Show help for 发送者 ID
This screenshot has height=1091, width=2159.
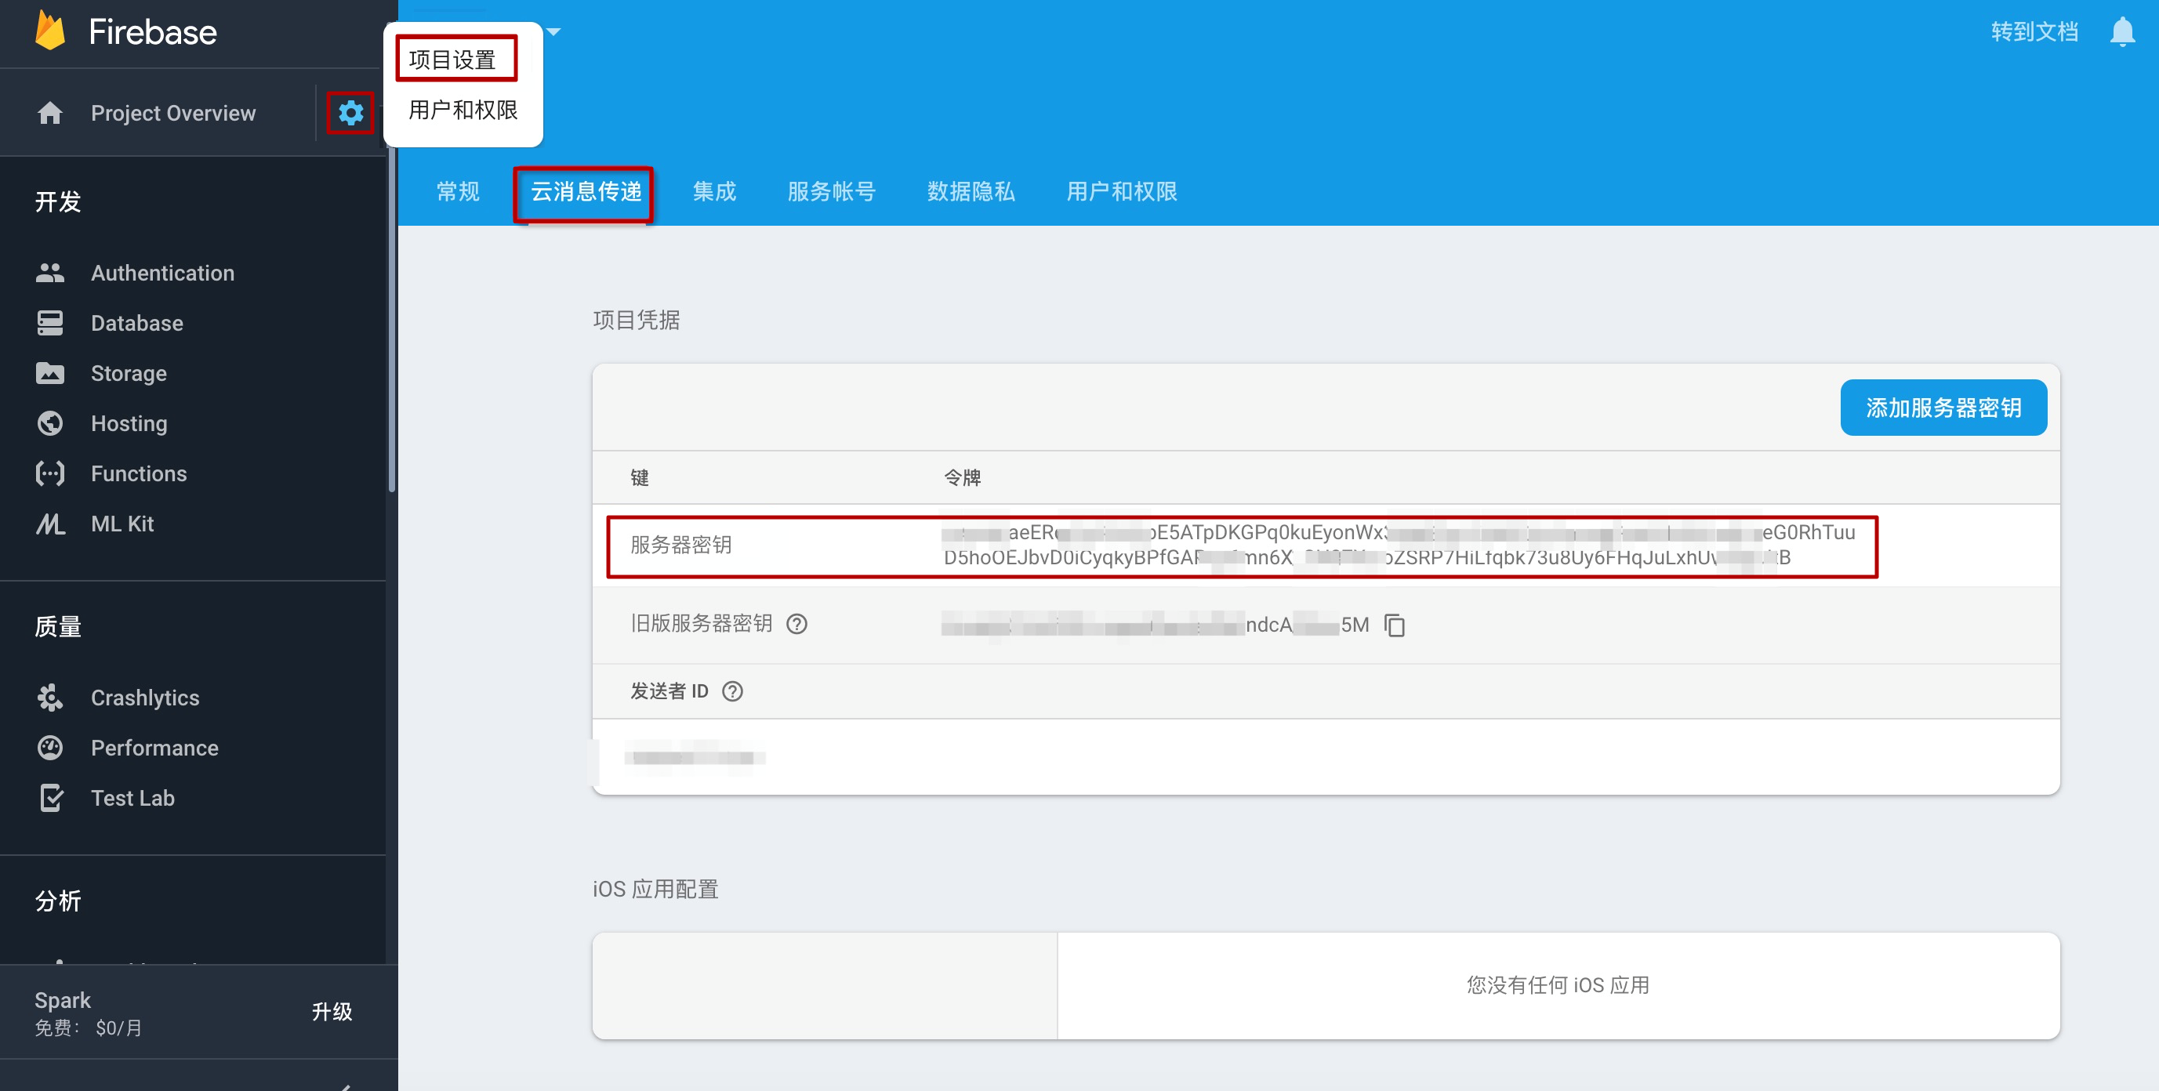tap(731, 690)
